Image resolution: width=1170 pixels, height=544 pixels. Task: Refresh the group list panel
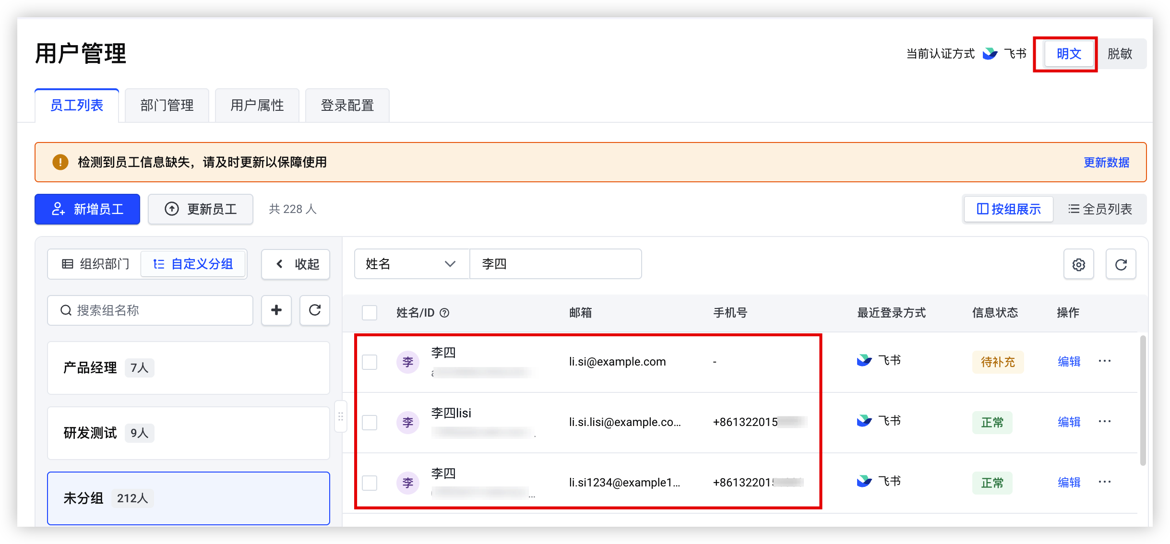[x=315, y=310]
